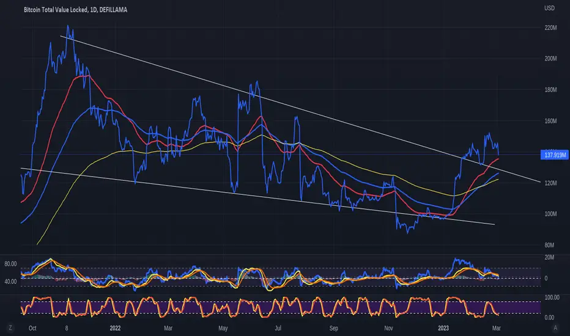Click the 100M price axis label
This screenshot has width=570, height=336.
point(550,214)
